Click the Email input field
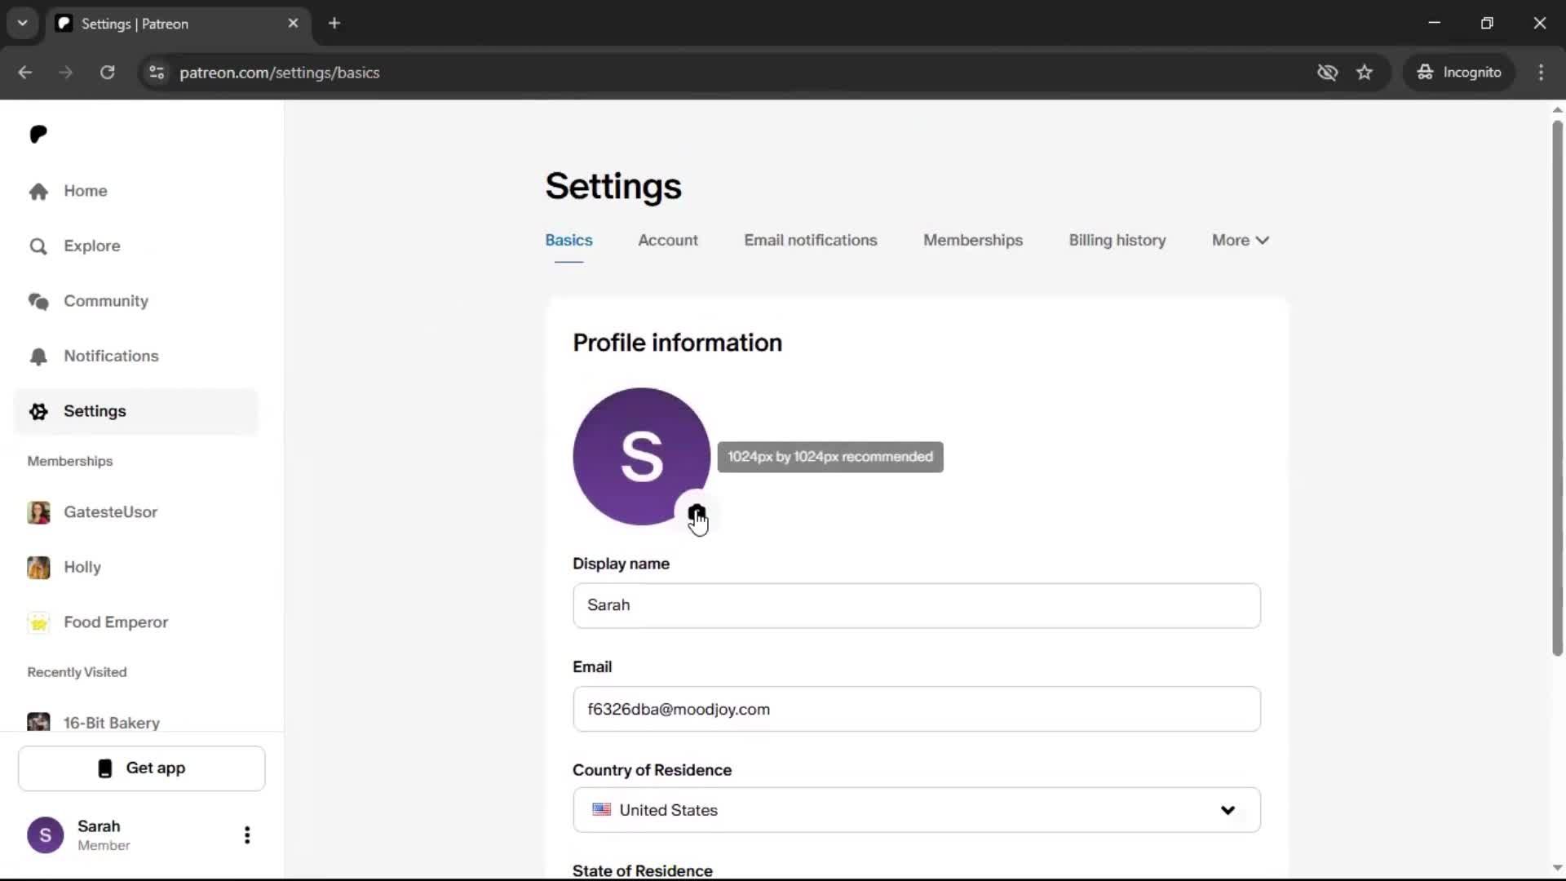Screen dimensions: 1566x881 coord(917,709)
